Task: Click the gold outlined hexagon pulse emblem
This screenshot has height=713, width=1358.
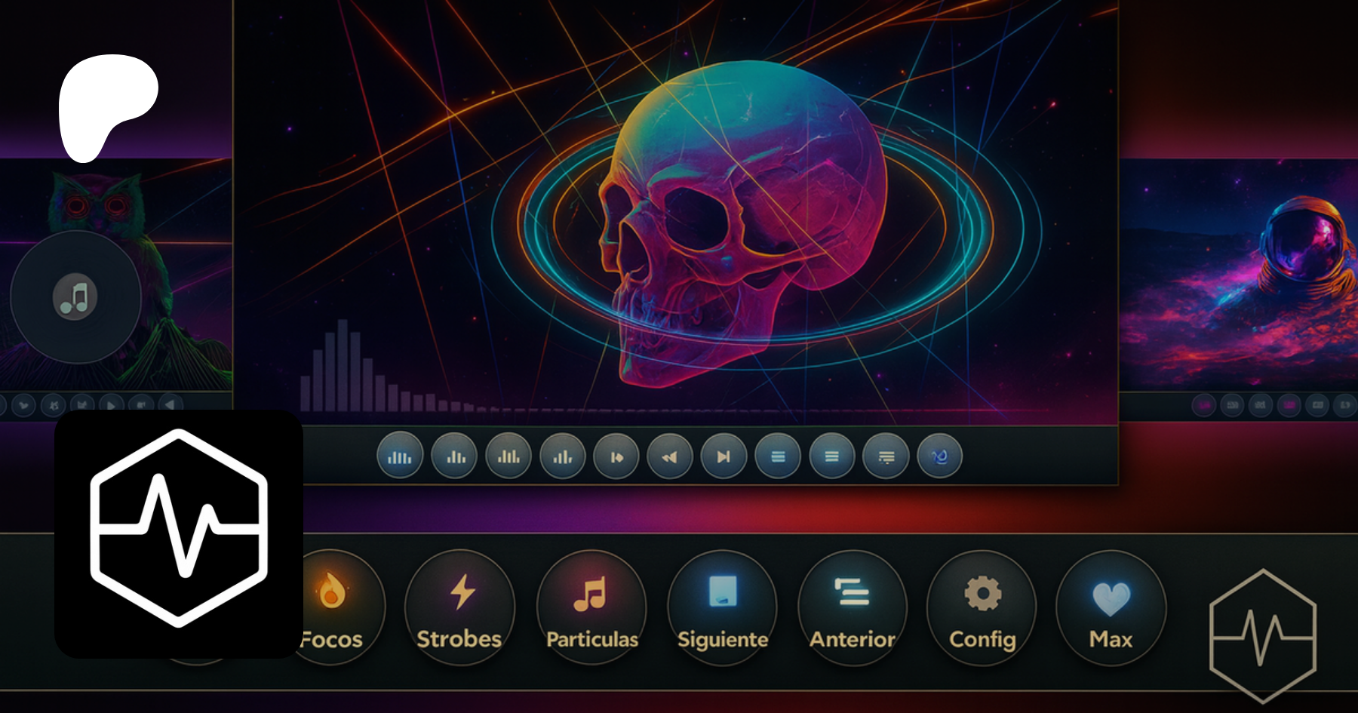Action: pos(1262,635)
